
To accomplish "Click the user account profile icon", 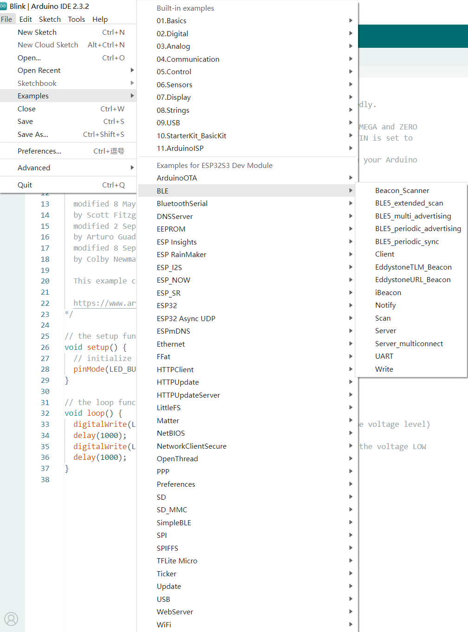I will coord(11,619).
